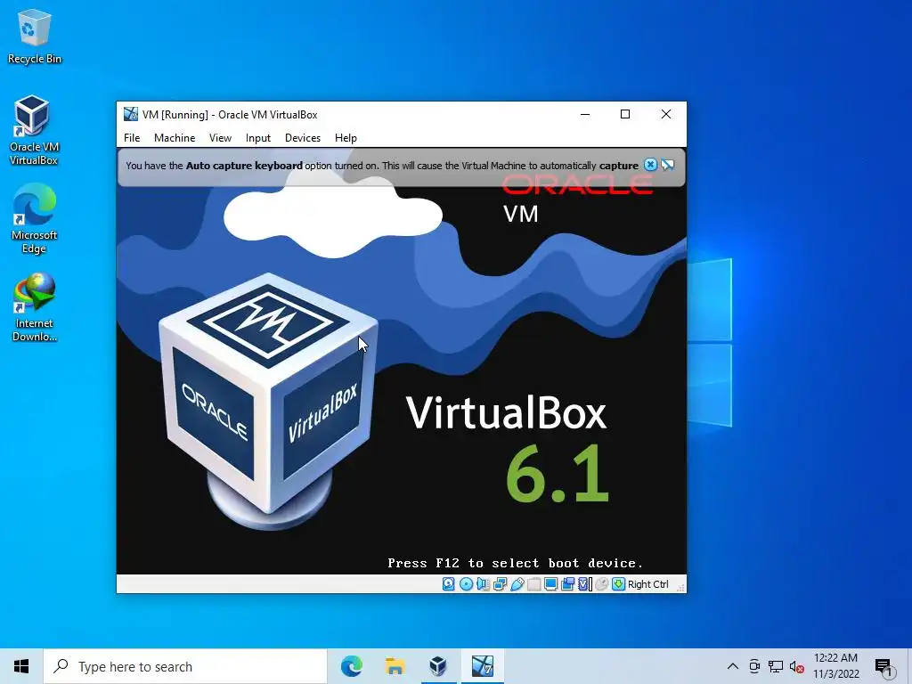Click the CPU virtualization V indicator

(x=585, y=584)
